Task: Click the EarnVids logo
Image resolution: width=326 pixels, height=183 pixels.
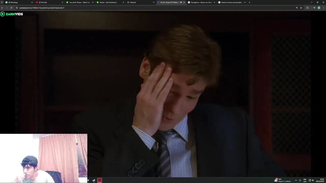Action: [x=12, y=14]
